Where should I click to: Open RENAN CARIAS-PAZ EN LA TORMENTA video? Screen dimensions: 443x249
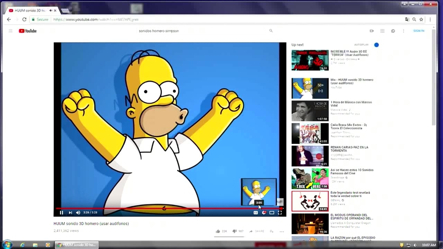pyautogui.click(x=310, y=156)
